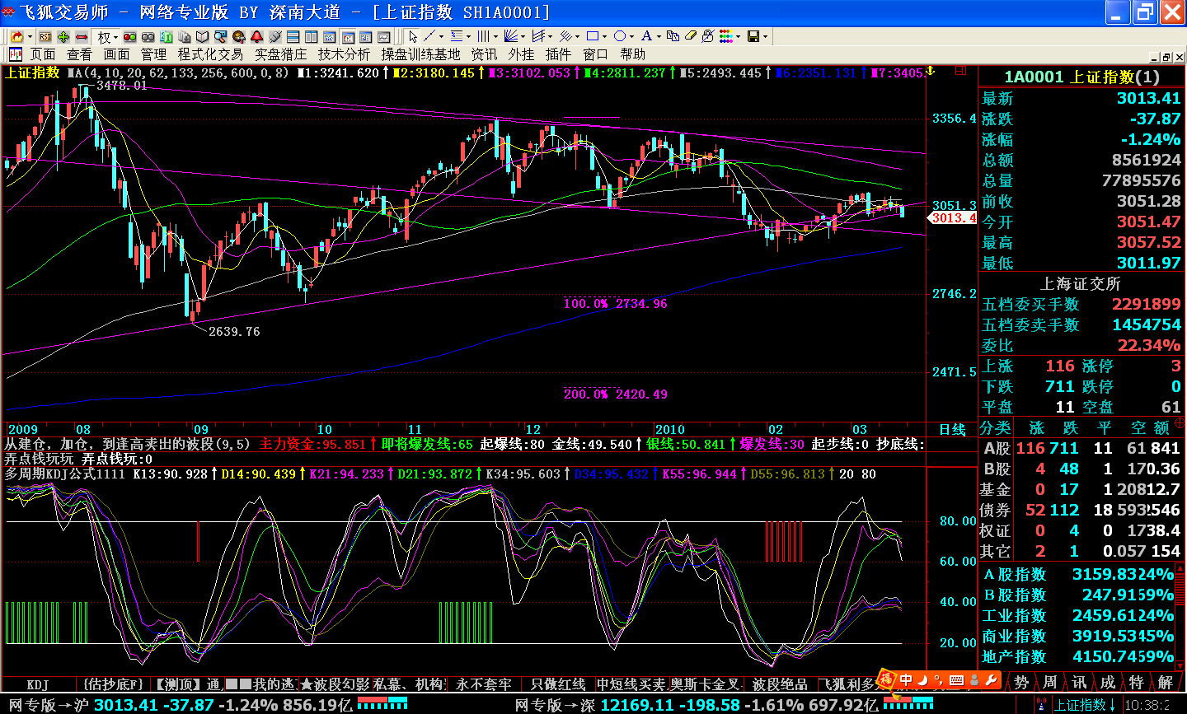Click the red horizontal double-arrow icon

82,37
